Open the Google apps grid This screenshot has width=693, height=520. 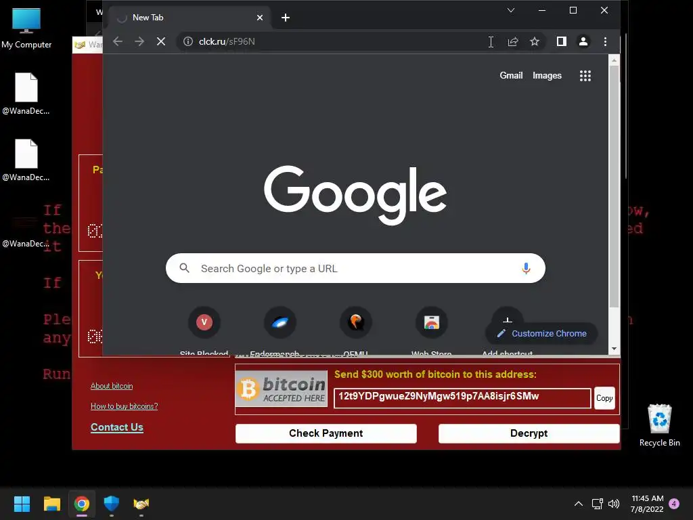point(585,76)
